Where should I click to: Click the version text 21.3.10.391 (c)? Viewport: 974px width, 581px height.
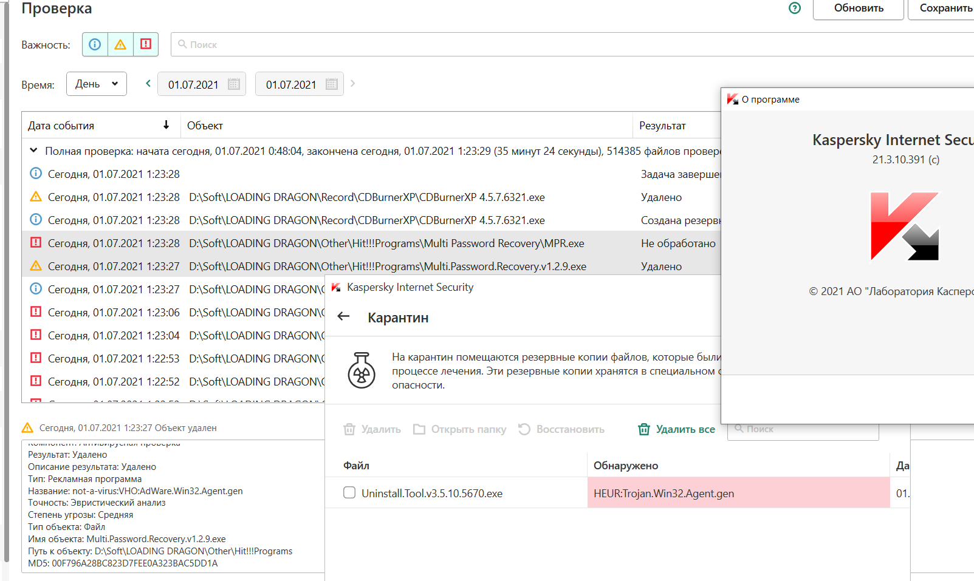tap(906, 160)
